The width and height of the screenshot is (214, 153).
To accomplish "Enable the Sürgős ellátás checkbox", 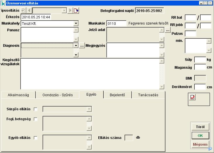I will click(x=36, y=109).
